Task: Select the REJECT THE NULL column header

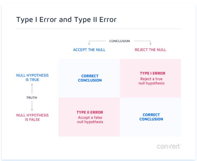Action: click(x=150, y=50)
